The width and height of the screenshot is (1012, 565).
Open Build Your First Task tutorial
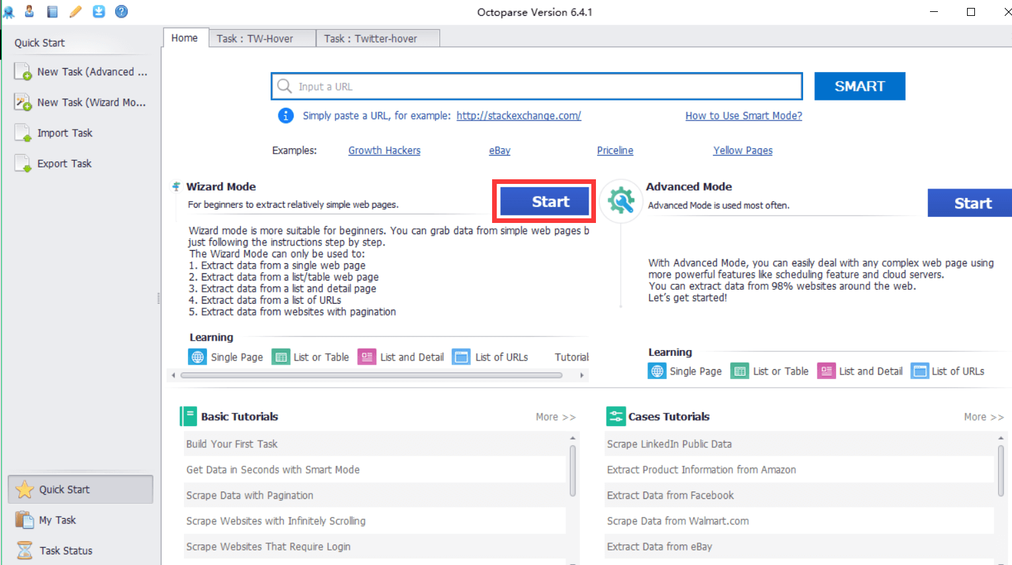[x=375, y=444]
